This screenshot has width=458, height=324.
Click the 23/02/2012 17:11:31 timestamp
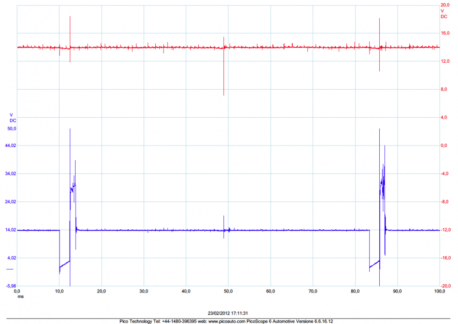228,313
